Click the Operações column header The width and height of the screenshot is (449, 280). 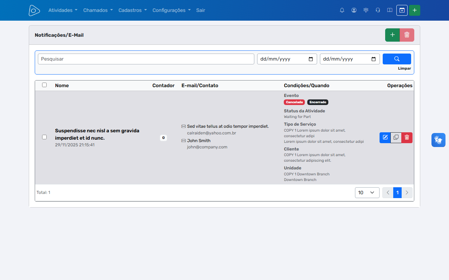400,85
